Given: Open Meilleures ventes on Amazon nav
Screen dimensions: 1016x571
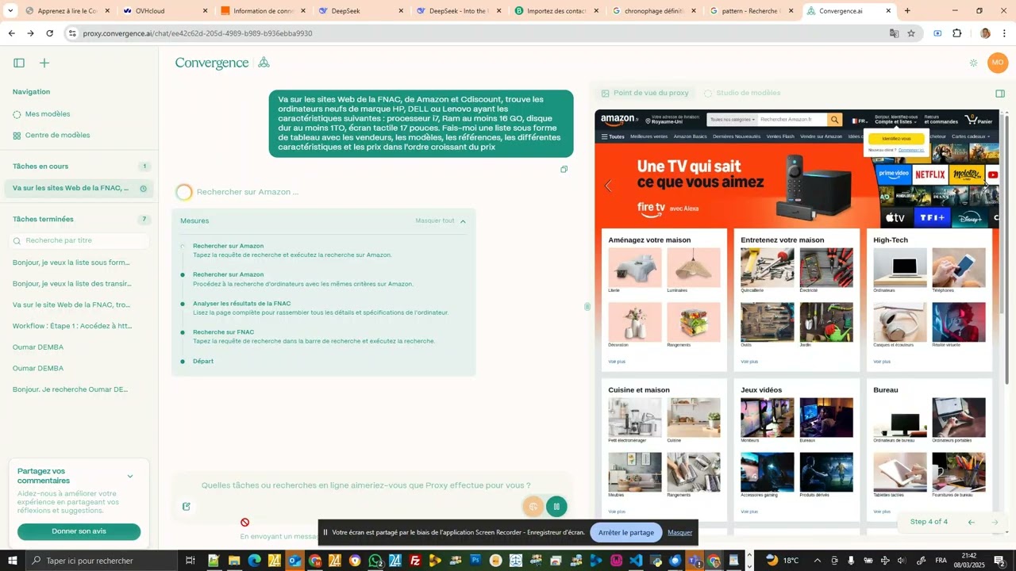Looking at the screenshot, I should pos(648,136).
